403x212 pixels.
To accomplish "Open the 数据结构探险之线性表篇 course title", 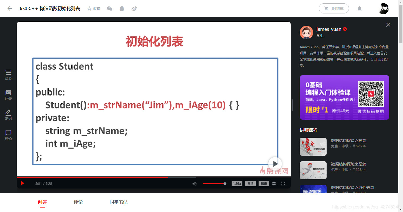I will point(353,188).
